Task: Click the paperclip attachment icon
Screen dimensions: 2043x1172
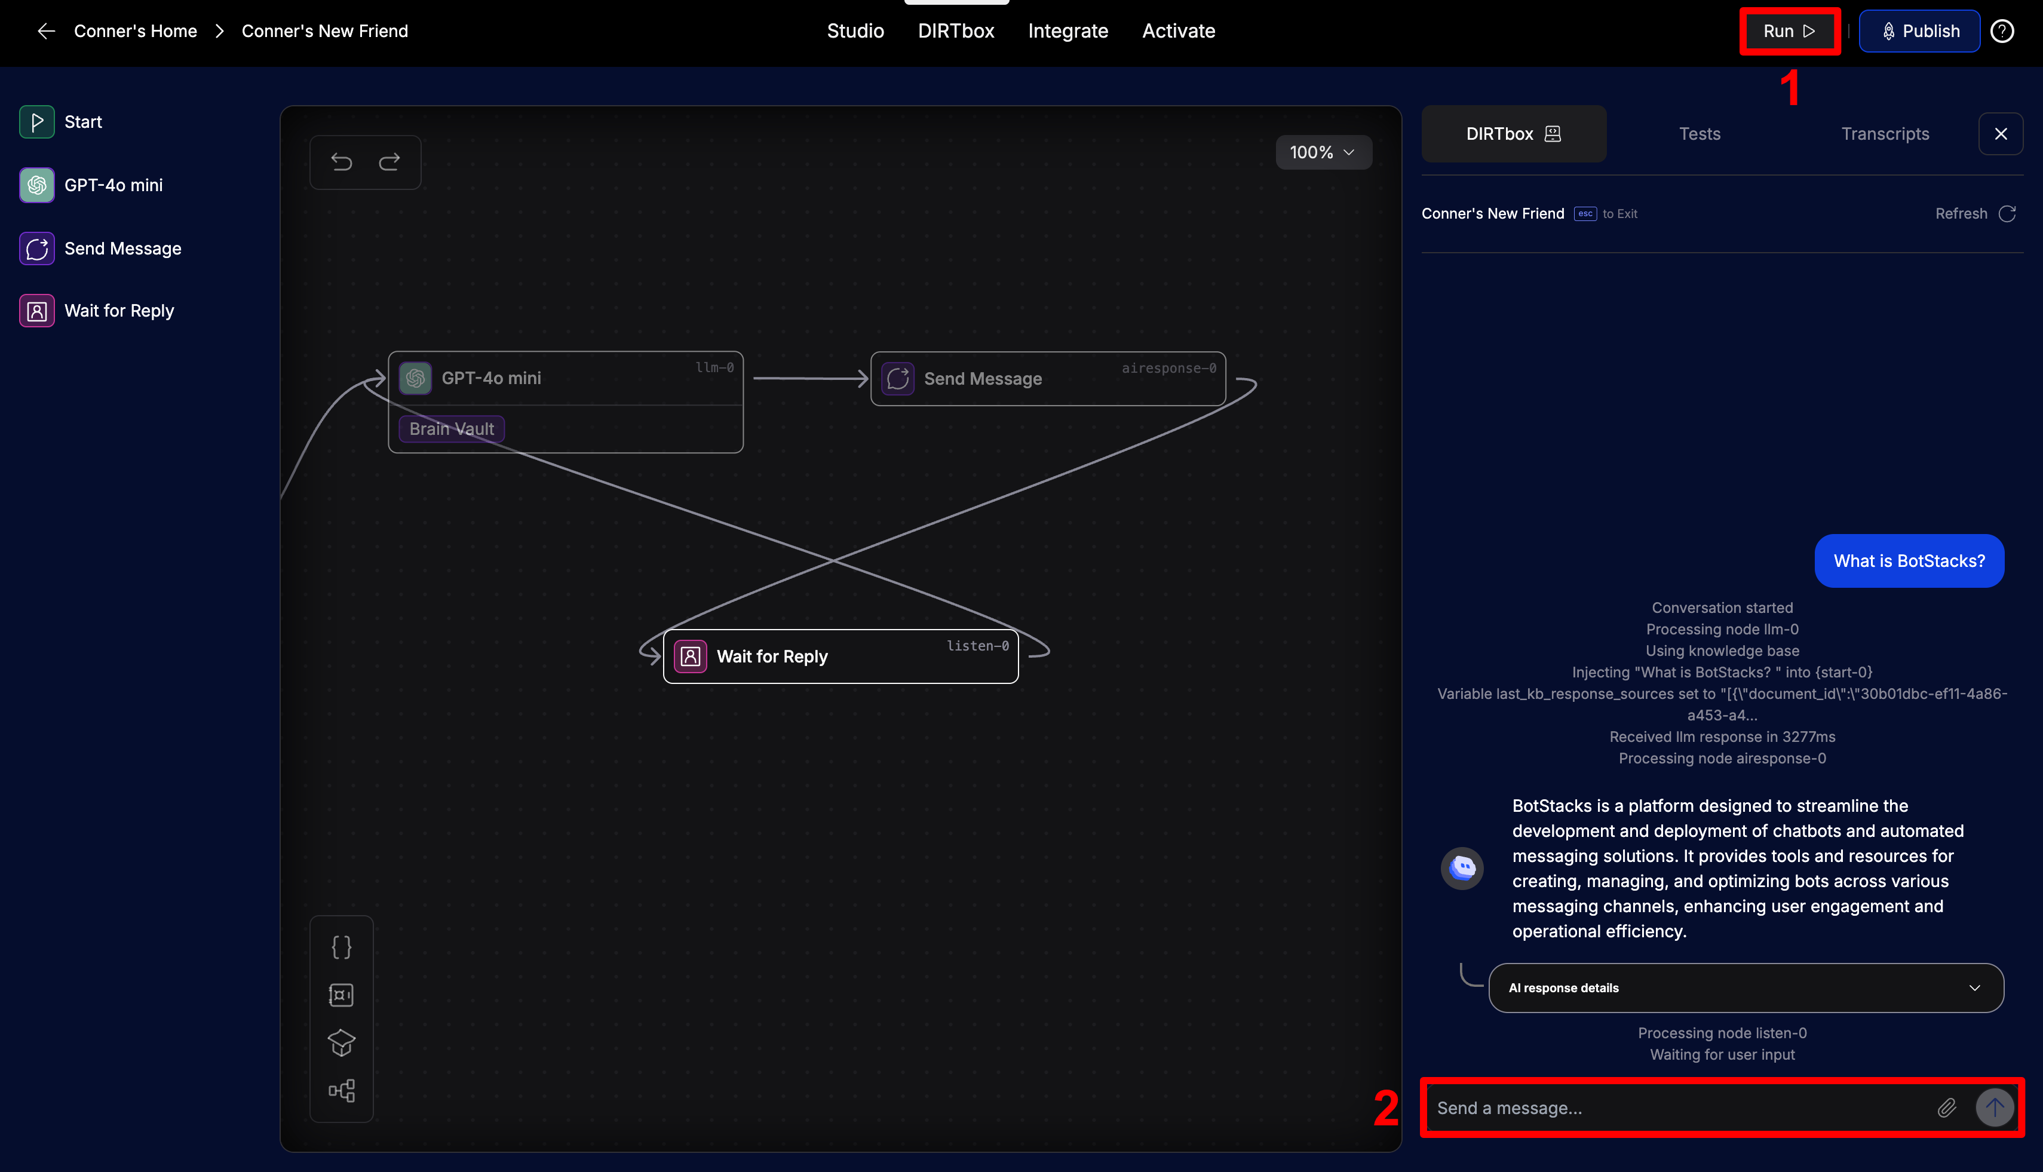Action: pos(1946,1107)
